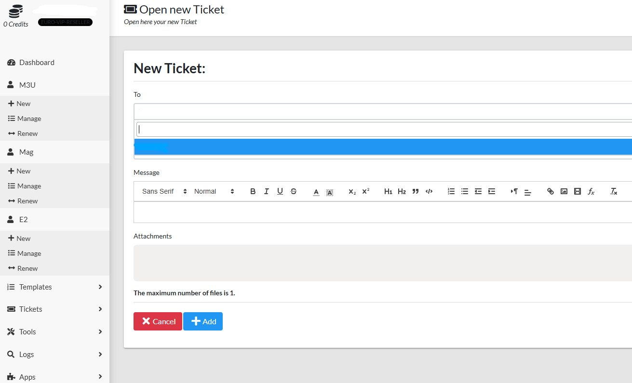This screenshot has height=383, width=632.
Task: Clear formatting with the Tx icon
Action: coord(614,191)
